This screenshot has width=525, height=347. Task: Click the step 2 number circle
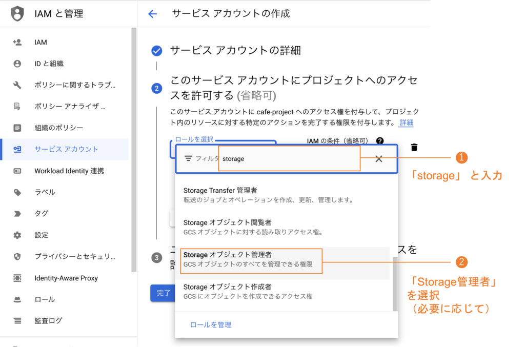click(x=157, y=88)
